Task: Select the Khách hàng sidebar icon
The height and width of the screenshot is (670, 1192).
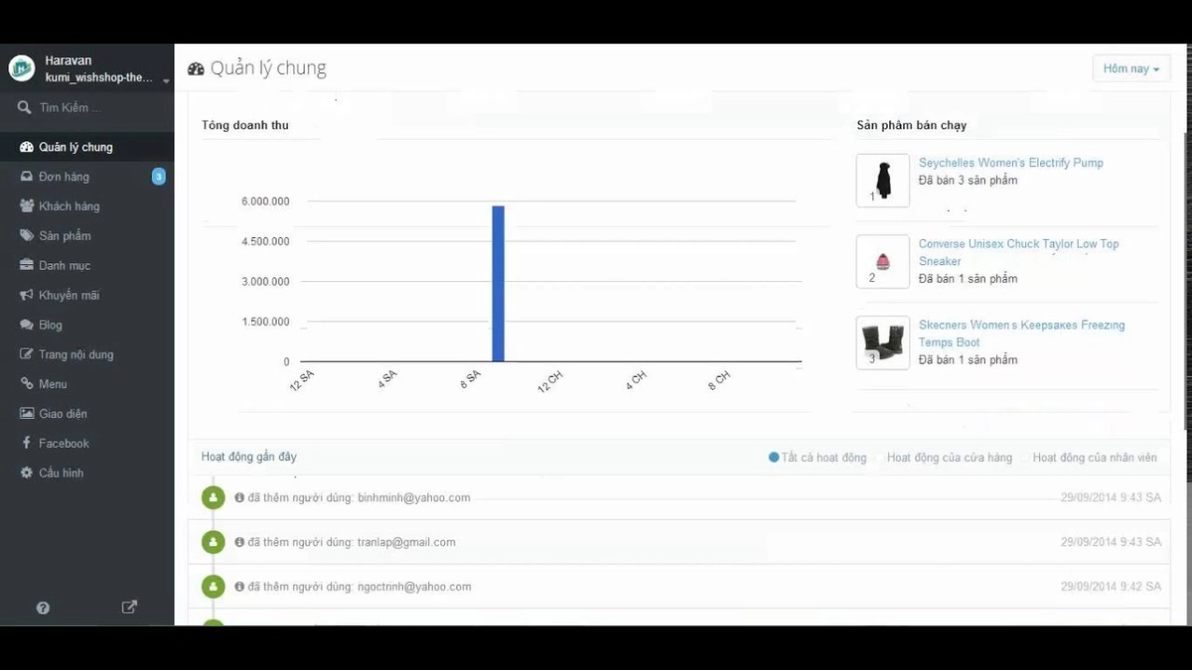Action: pos(28,205)
